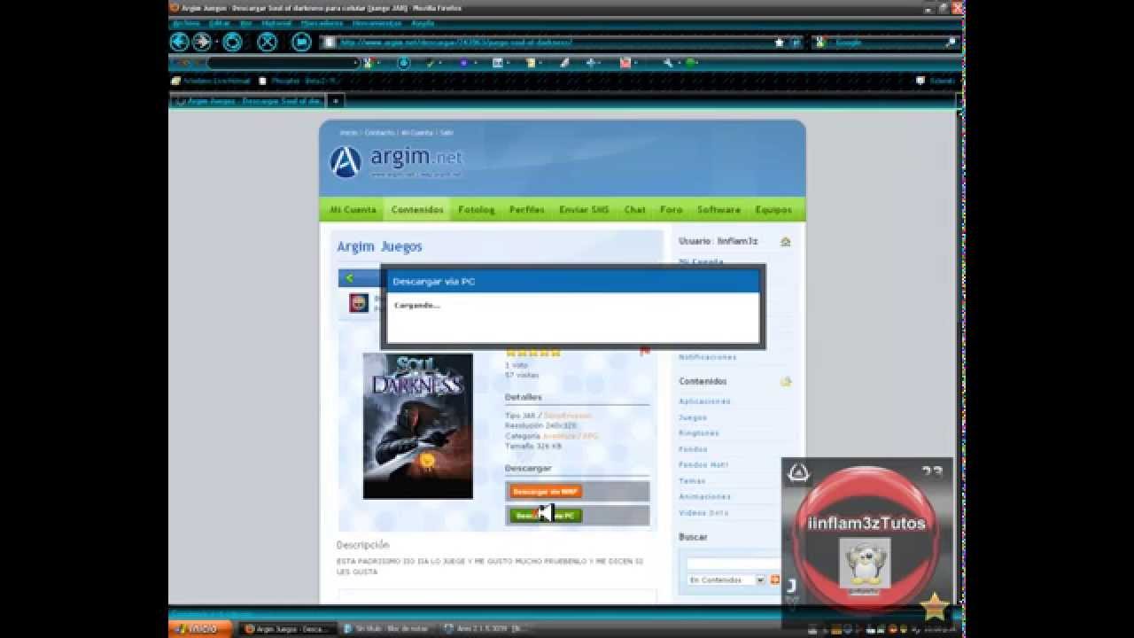Open the Aplicaciones sidebar link

point(704,401)
